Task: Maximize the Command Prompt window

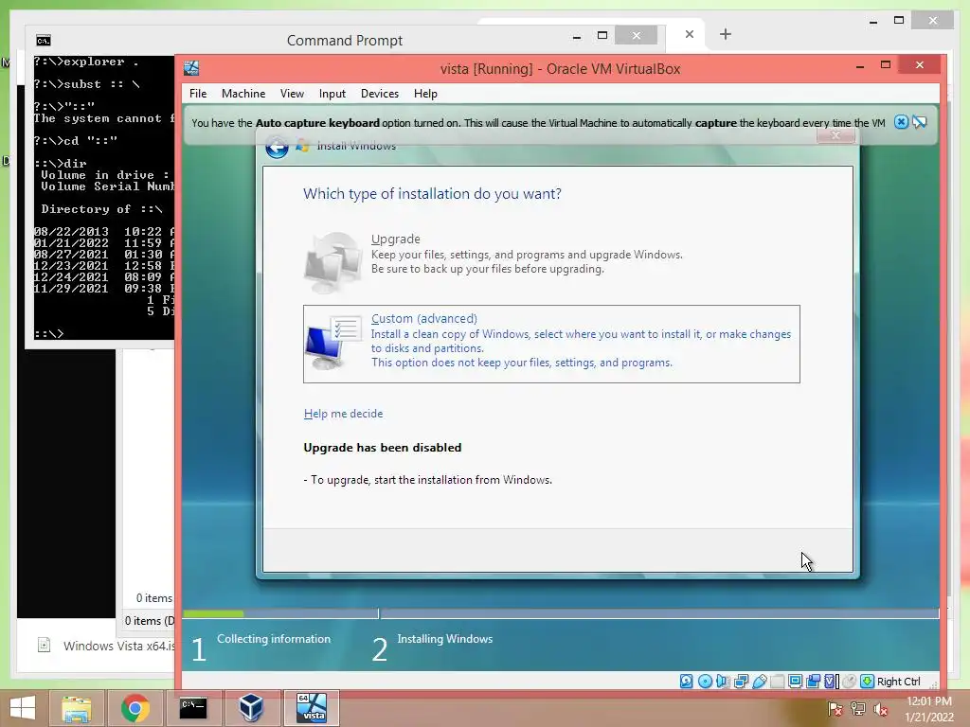Action: tap(602, 36)
